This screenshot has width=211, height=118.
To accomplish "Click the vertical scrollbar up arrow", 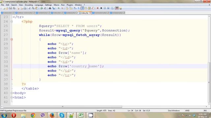I will tap(209, 16).
